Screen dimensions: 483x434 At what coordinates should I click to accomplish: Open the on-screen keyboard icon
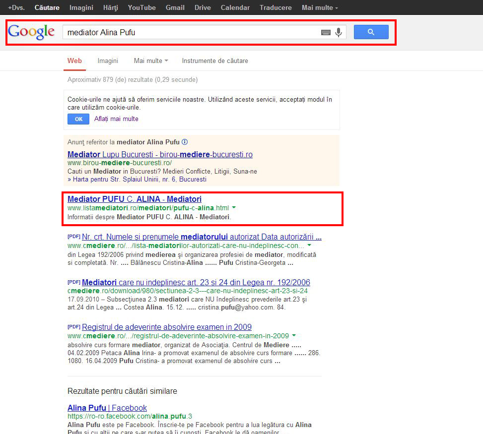click(x=326, y=32)
